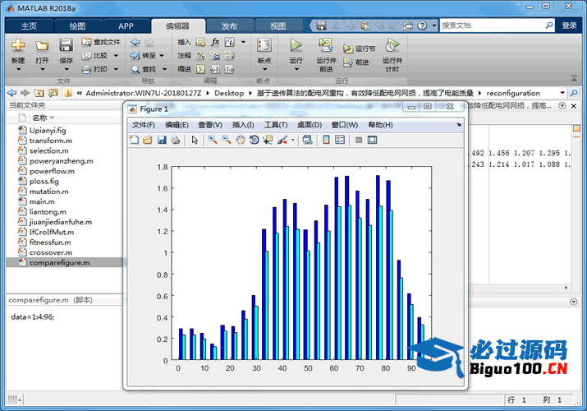The height and width of the screenshot is (411, 587).
Task: Activate the rotate 3D tool in Figure toolbar
Action: pyautogui.click(x=254, y=141)
